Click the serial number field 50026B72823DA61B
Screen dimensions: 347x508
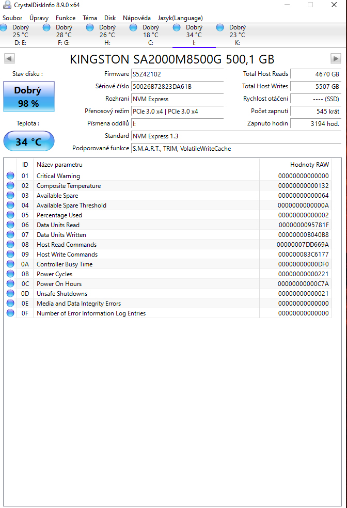[177, 87]
